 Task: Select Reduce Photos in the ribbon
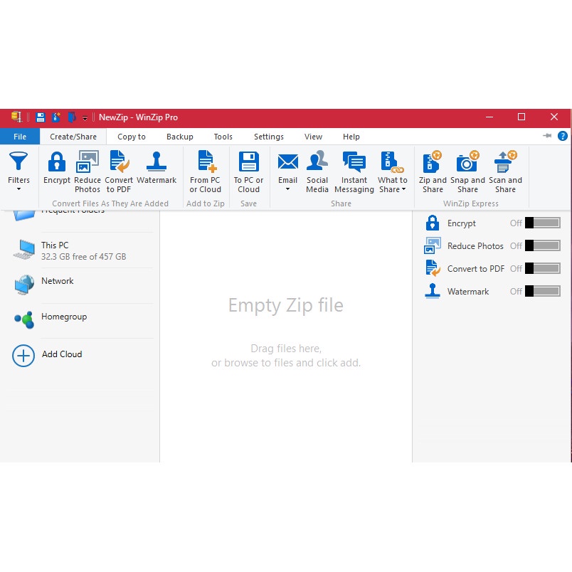coord(88,171)
